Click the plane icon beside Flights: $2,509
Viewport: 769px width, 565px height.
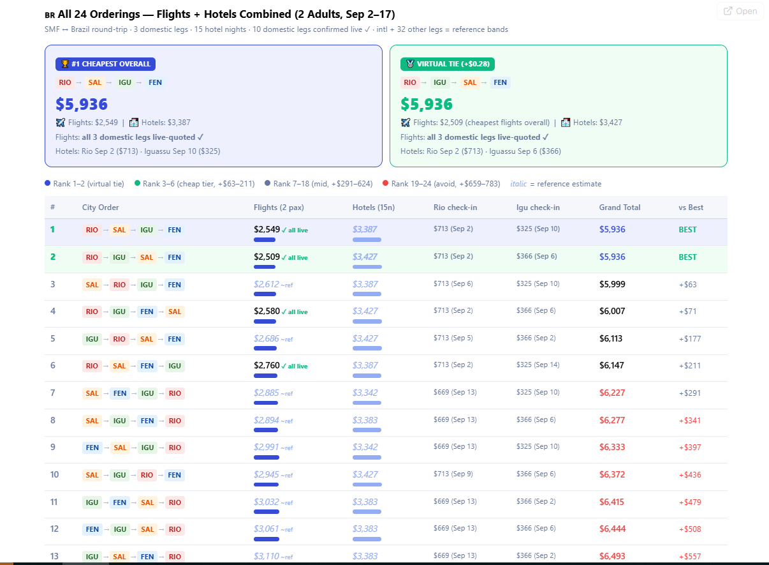[x=406, y=123]
